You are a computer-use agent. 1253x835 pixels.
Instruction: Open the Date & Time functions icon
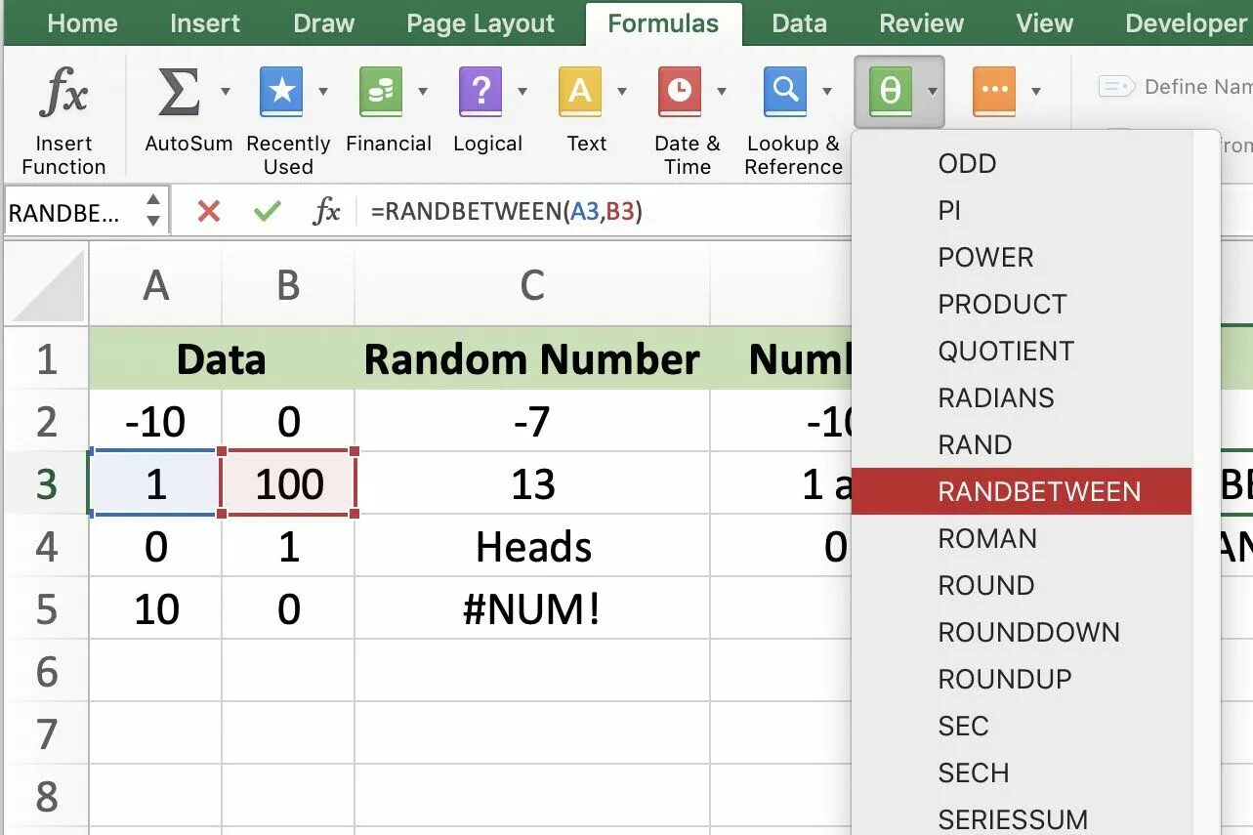pos(680,93)
